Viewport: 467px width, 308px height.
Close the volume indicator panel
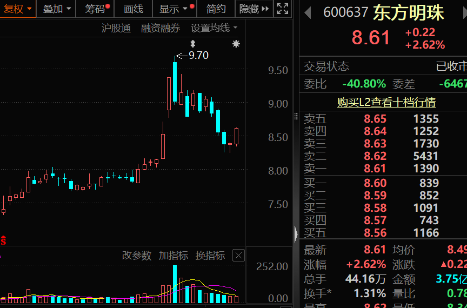point(238,256)
